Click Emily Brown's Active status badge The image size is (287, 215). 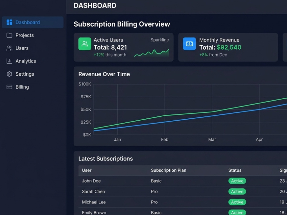(x=237, y=212)
